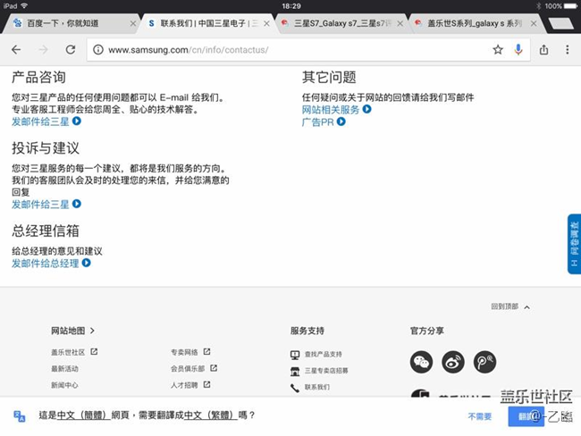Expand 网站地图 chevron

pos(92,331)
